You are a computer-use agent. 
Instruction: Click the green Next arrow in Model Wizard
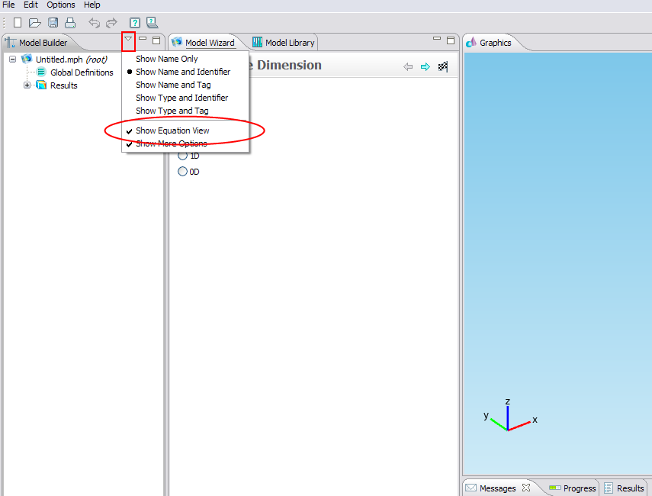pyautogui.click(x=426, y=66)
